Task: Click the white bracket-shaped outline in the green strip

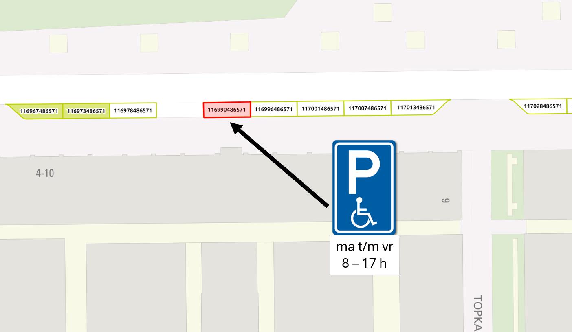Action: 512,185
